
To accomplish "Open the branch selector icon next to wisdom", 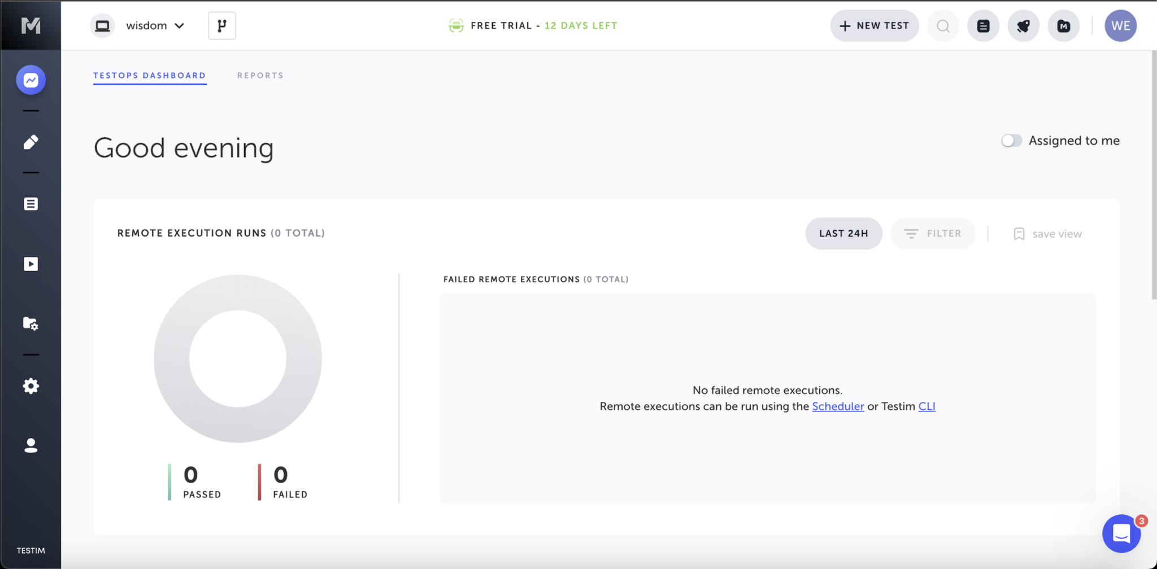I will point(221,25).
